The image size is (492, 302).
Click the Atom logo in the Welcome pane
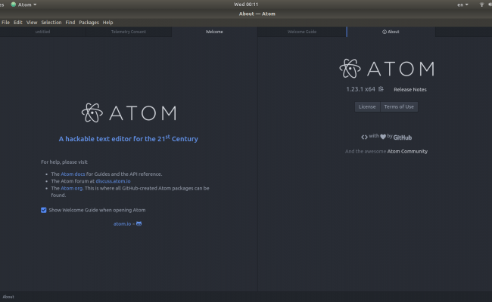(x=129, y=112)
